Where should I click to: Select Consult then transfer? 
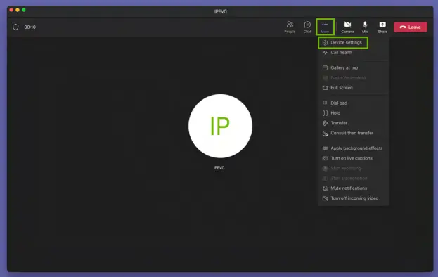pyautogui.click(x=353, y=133)
